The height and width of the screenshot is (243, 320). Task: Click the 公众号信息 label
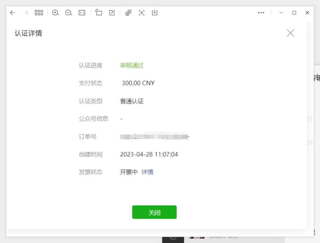click(94, 119)
